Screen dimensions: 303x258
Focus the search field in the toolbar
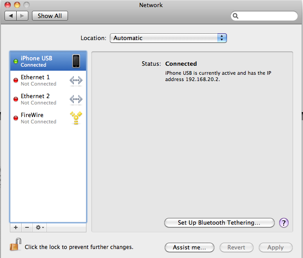coord(264,16)
